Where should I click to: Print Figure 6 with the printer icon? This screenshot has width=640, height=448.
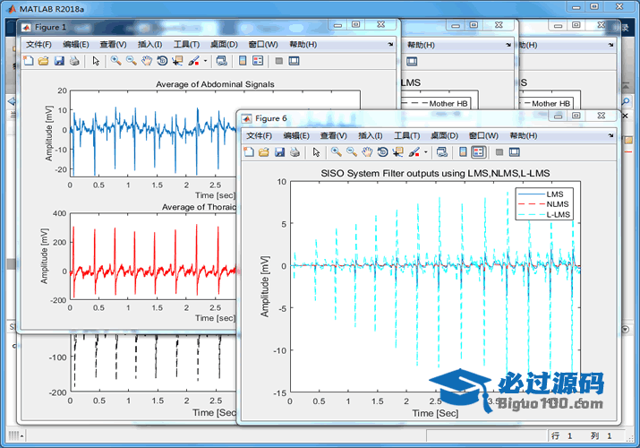pyautogui.click(x=294, y=152)
